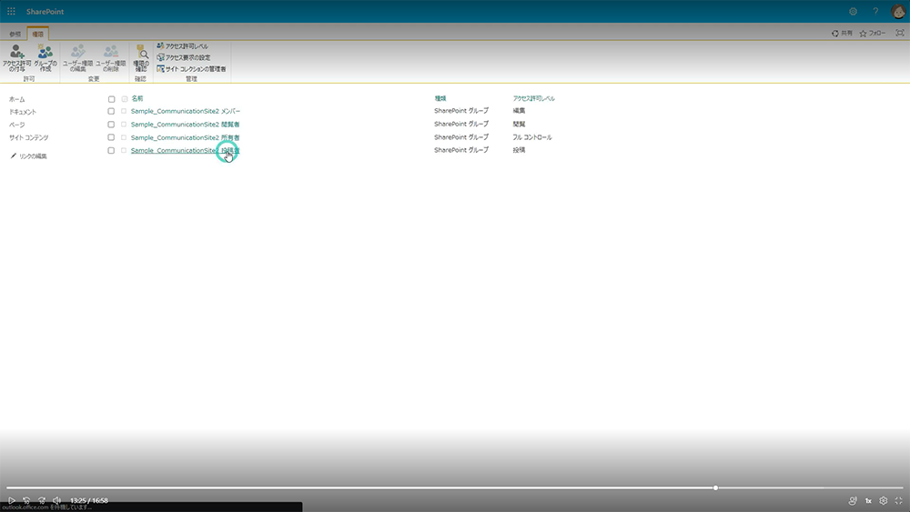The width and height of the screenshot is (910, 512).
Task: Click グループの作成 ribbon button
Action: (x=45, y=58)
